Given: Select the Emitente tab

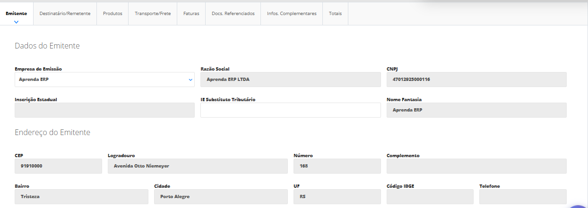Looking at the screenshot, I should (x=16, y=14).
